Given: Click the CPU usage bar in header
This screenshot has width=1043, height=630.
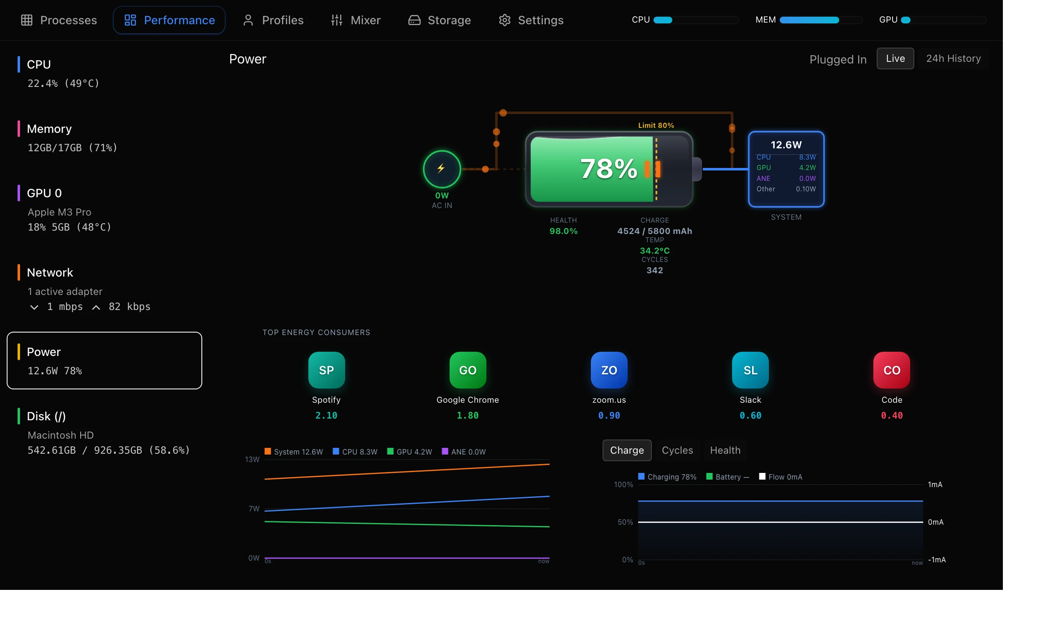Looking at the screenshot, I should (x=696, y=20).
